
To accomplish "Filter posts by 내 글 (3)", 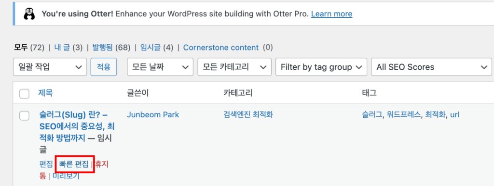I will 68,48.
